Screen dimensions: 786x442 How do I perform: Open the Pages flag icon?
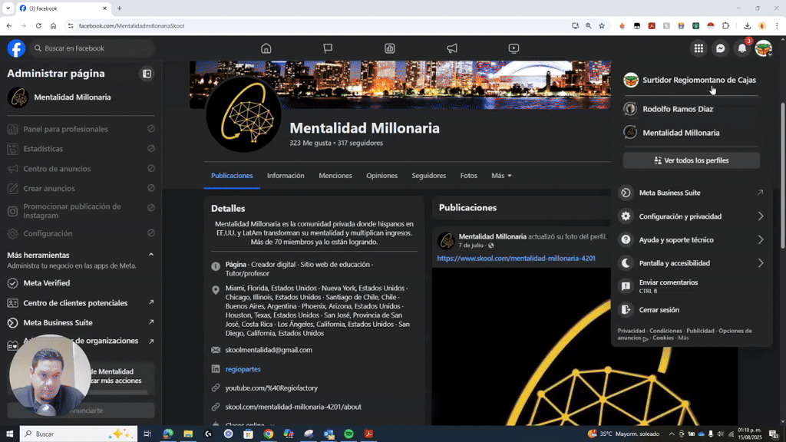[x=328, y=48]
